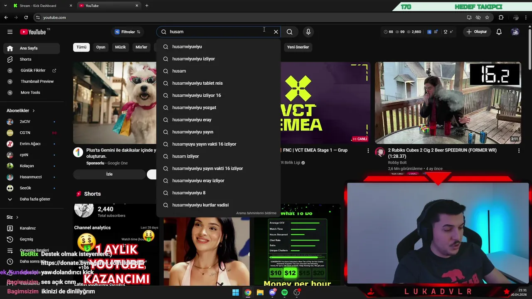Open Kanalınız in sidebar
The width and height of the screenshot is (532, 299).
tap(32, 228)
